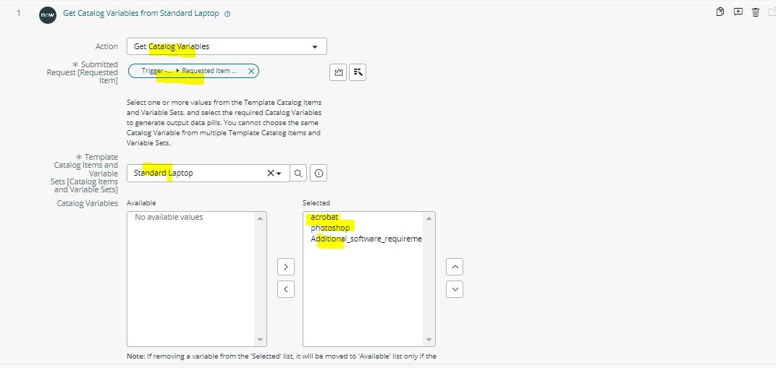Clear the Standard Laptop selection
The height and width of the screenshot is (368, 776).
coord(271,174)
